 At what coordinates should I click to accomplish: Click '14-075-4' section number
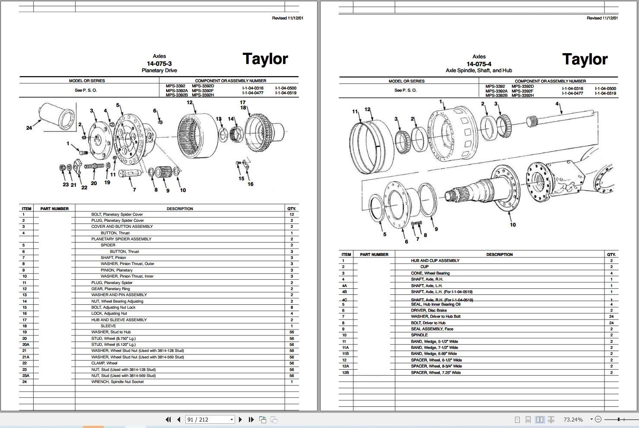pos(479,64)
